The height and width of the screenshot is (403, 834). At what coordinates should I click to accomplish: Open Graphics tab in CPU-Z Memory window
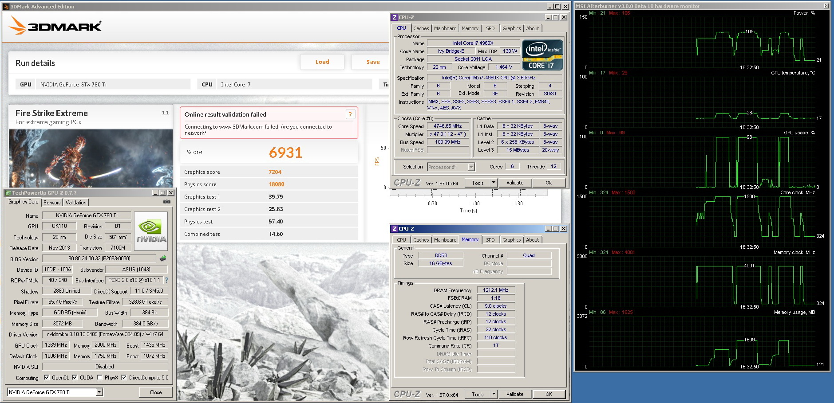click(x=511, y=240)
